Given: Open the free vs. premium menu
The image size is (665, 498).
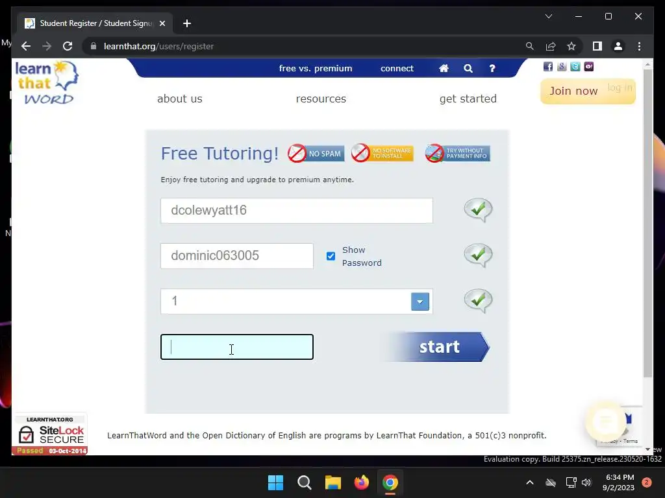Looking at the screenshot, I should (x=316, y=68).
